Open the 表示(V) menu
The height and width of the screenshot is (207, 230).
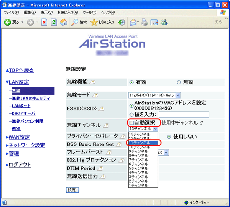(46, 13)
